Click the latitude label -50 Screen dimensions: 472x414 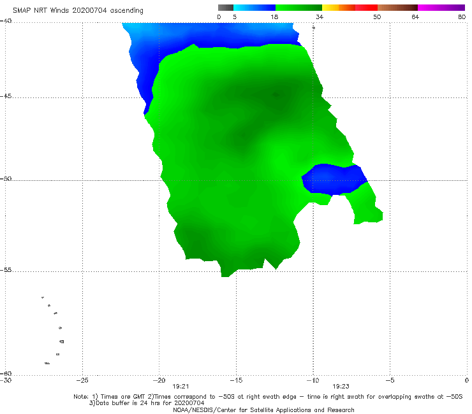pyautogui.click(x=6, y=179)
